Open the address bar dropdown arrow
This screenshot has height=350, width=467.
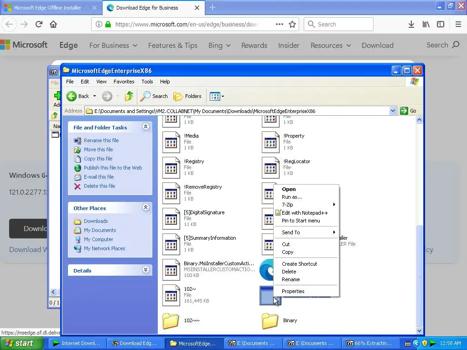pyautogui.click(x=393, y=111)
